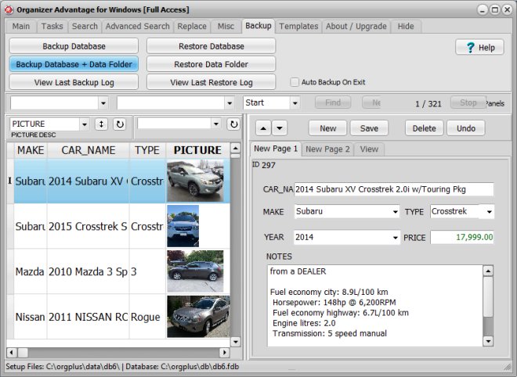This screenshot has height=377, width=517.
Task: Open Help with question mark icon
Action: (x=479, y=48)
